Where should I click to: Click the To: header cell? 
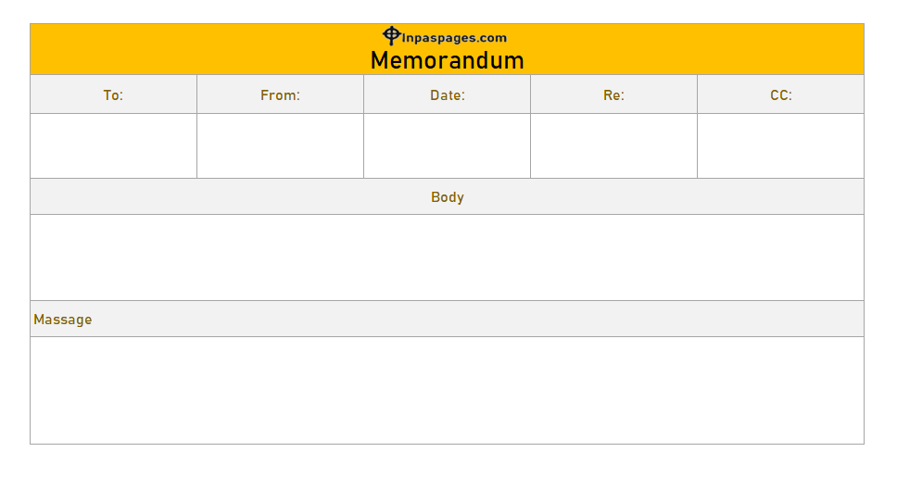(113, 94)
